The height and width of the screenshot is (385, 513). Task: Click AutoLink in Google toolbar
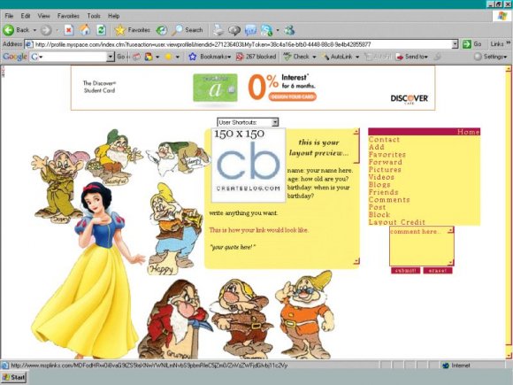[x=337, y=57]
